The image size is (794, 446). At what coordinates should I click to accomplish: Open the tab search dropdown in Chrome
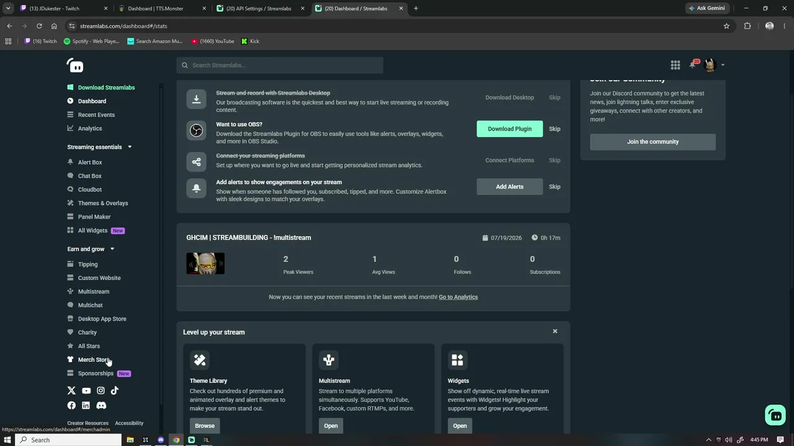tap(8, 9)
